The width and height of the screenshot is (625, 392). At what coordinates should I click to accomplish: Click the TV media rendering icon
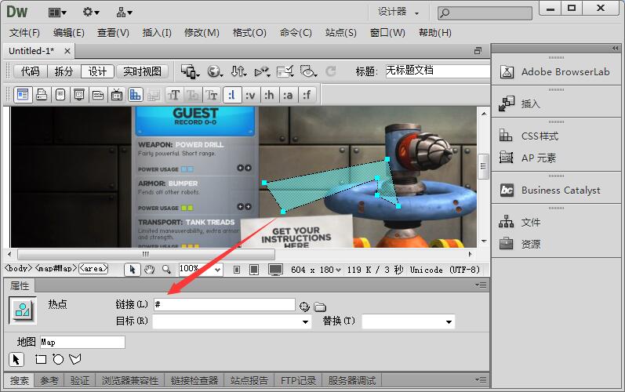[117, 95]
